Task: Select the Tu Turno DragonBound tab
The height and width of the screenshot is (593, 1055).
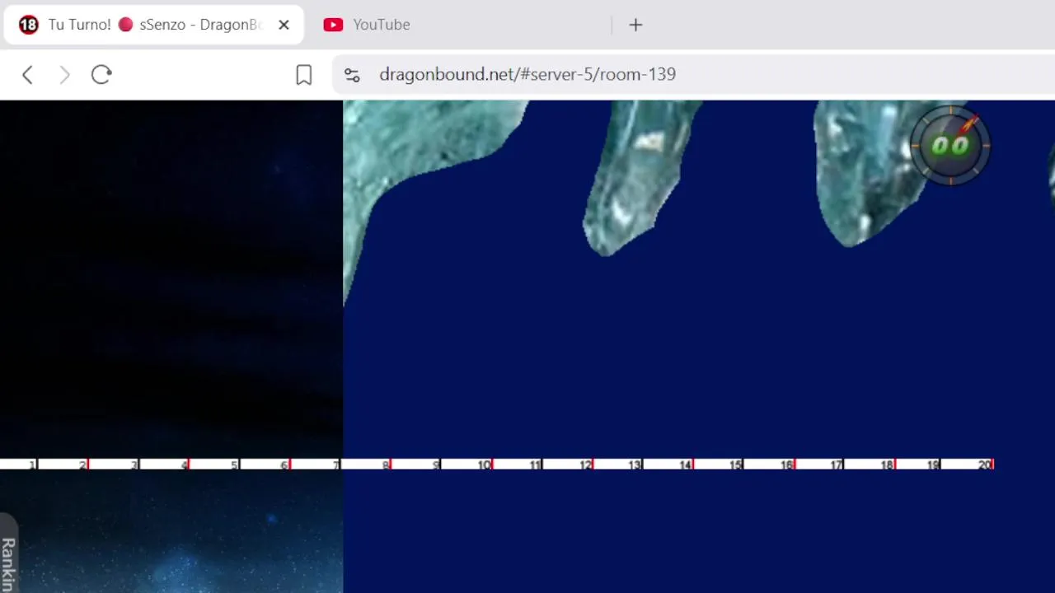Action: [154, 25]
